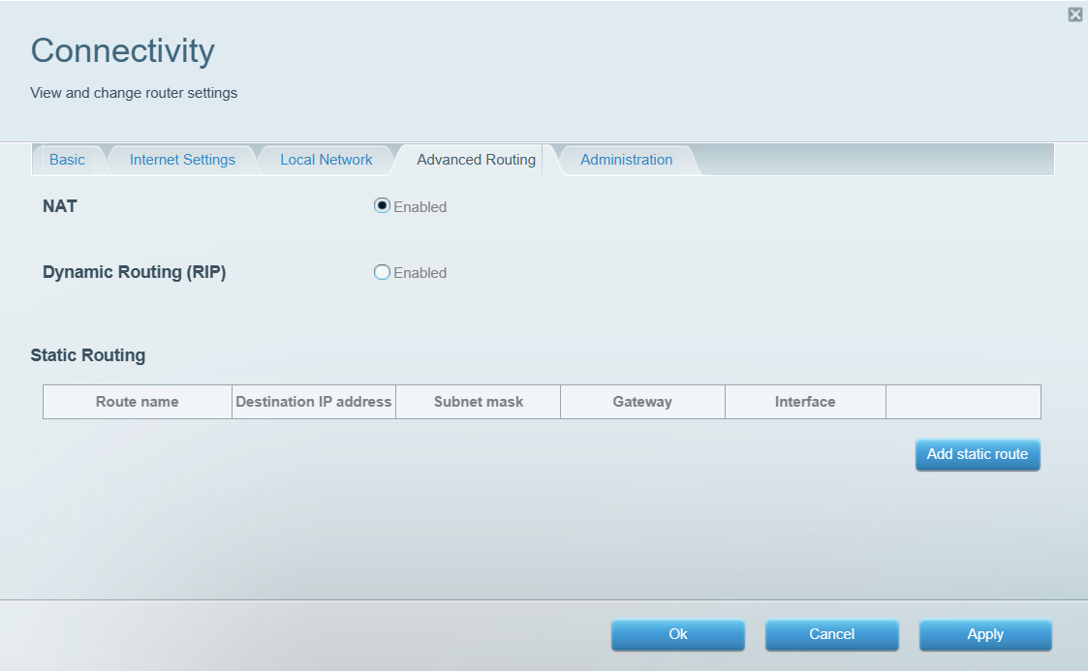1088x671 pixels.
Task: Apply the router settings
Action: 985,634
